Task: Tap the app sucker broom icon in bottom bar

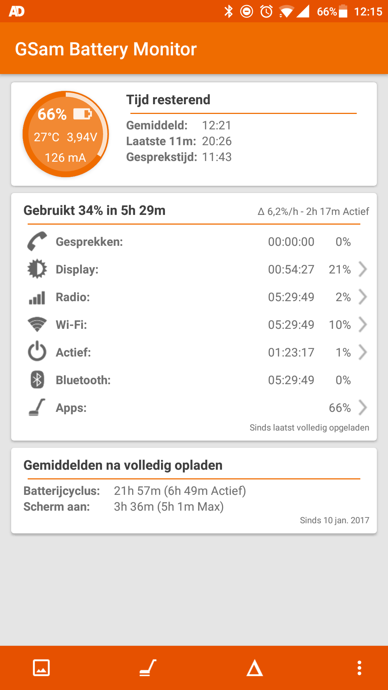Action: pos(148,668)
